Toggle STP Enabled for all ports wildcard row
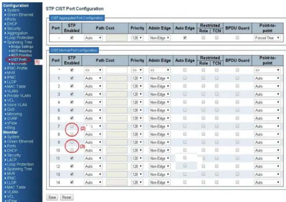 tap(72, 70)
